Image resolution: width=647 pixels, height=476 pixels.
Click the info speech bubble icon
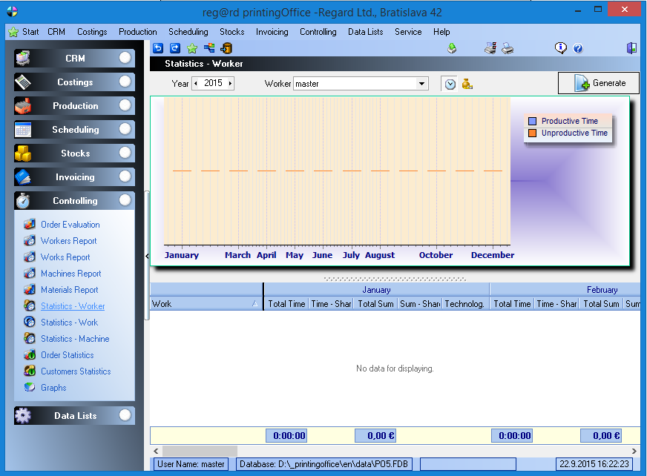point(561,48)
